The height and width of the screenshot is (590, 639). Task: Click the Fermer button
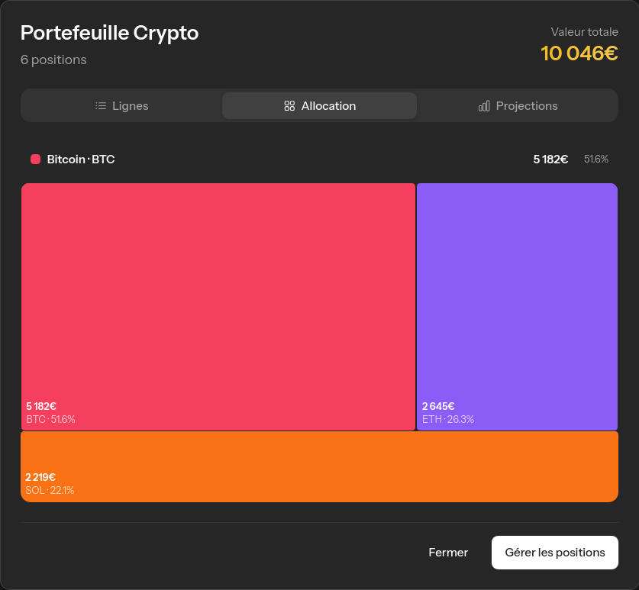[448, 552]
